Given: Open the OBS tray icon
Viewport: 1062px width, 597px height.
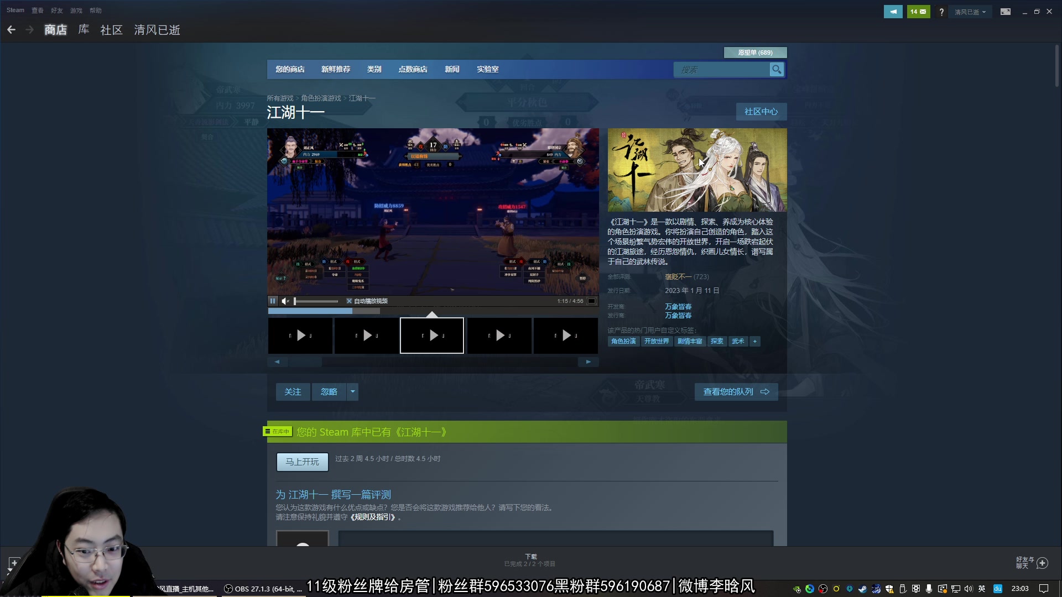Looking at the screenshot, I should pyautogui.click(x=823, y=589).
